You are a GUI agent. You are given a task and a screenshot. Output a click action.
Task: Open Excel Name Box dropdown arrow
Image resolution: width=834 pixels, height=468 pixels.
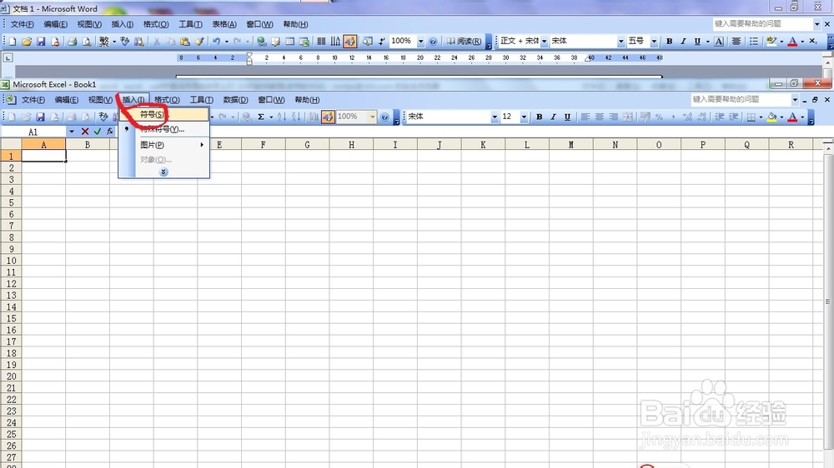pos(71,132)
